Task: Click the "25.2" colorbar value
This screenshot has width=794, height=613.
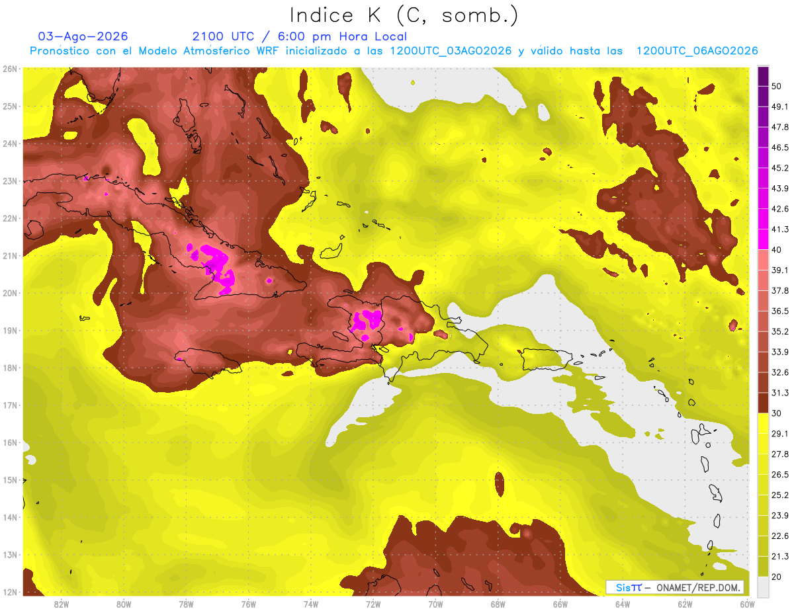Action: coord(780,495)
